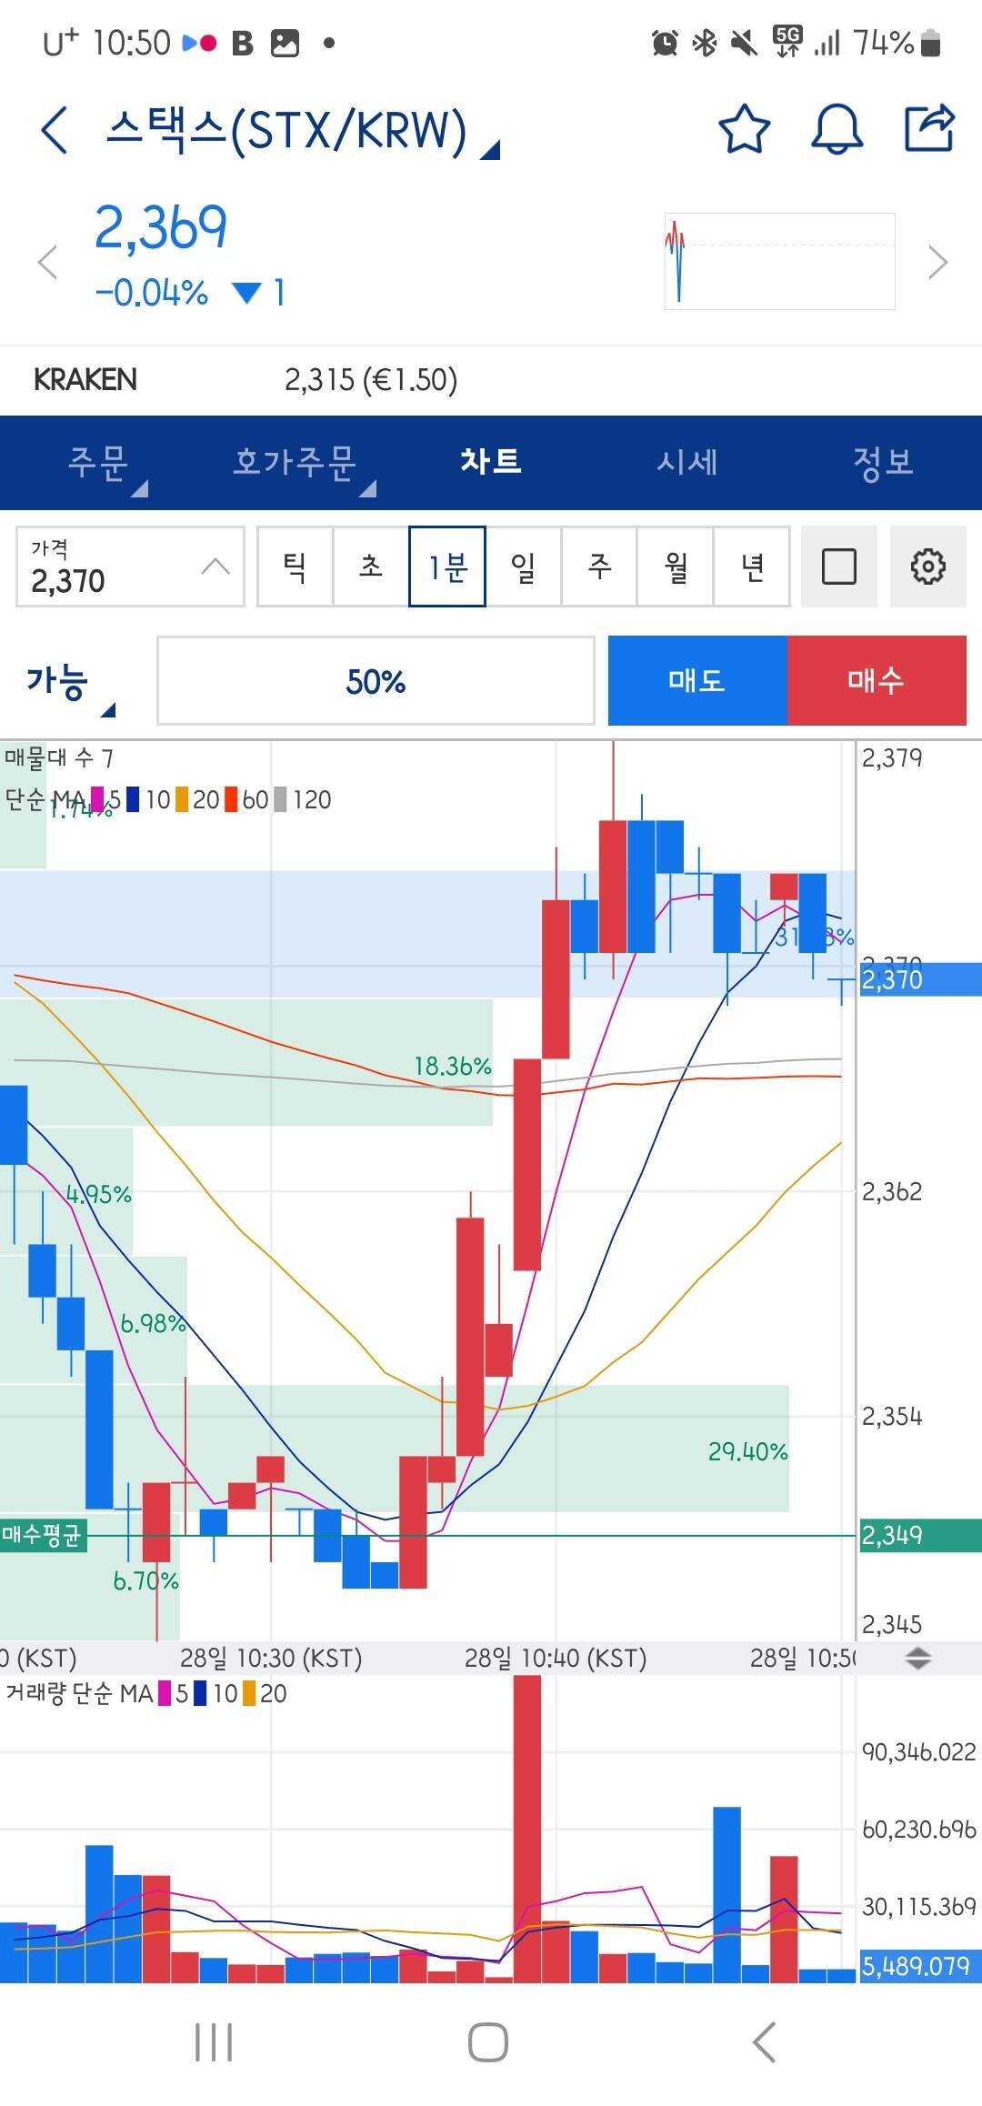
Task: Switch the chart interval to 틱
Action: click(x=295, y=567)
